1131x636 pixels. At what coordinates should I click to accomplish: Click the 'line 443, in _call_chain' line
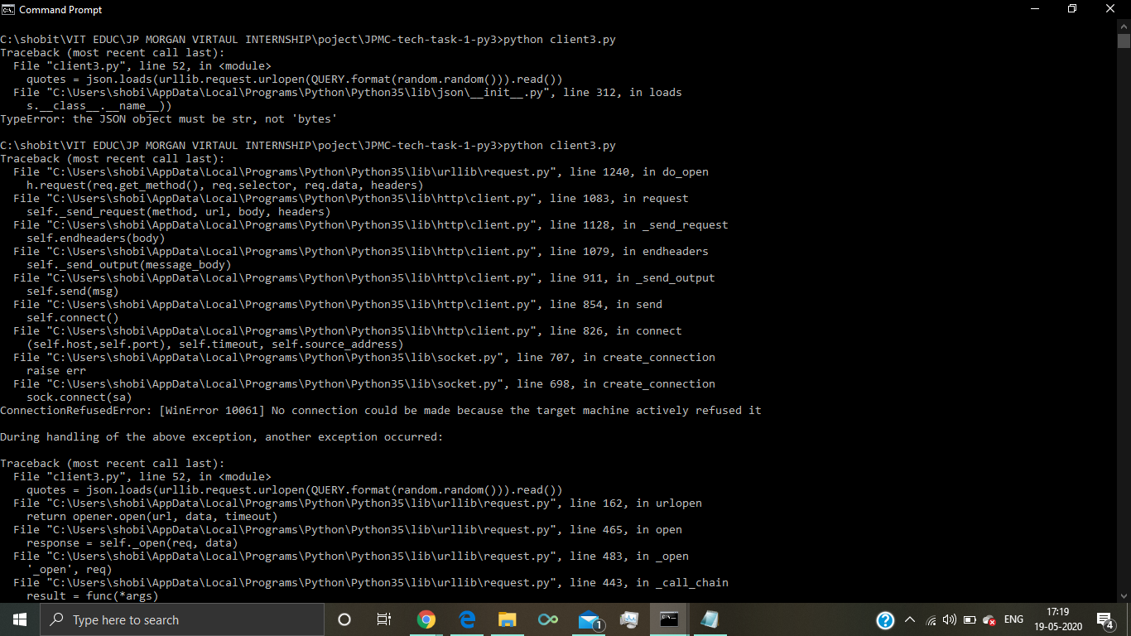(x=371, y=583)
